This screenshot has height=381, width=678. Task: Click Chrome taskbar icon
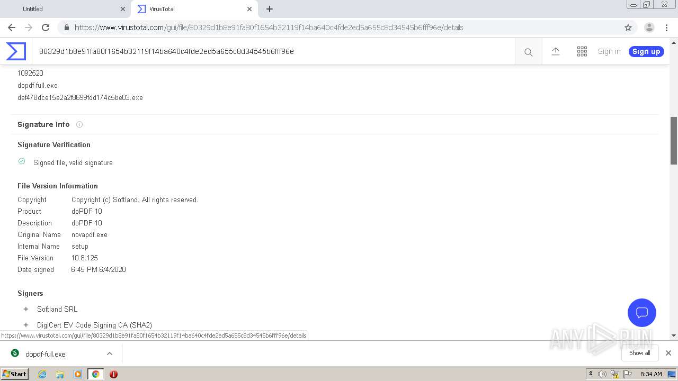tap(95, 374)
